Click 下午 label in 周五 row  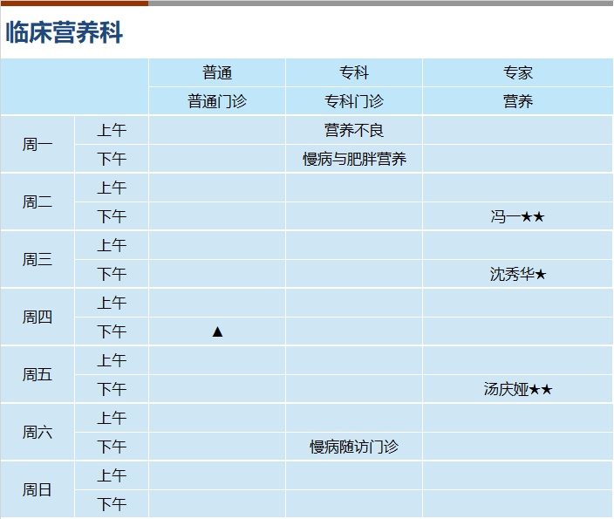pyautogui.click(x=112, y=389)
